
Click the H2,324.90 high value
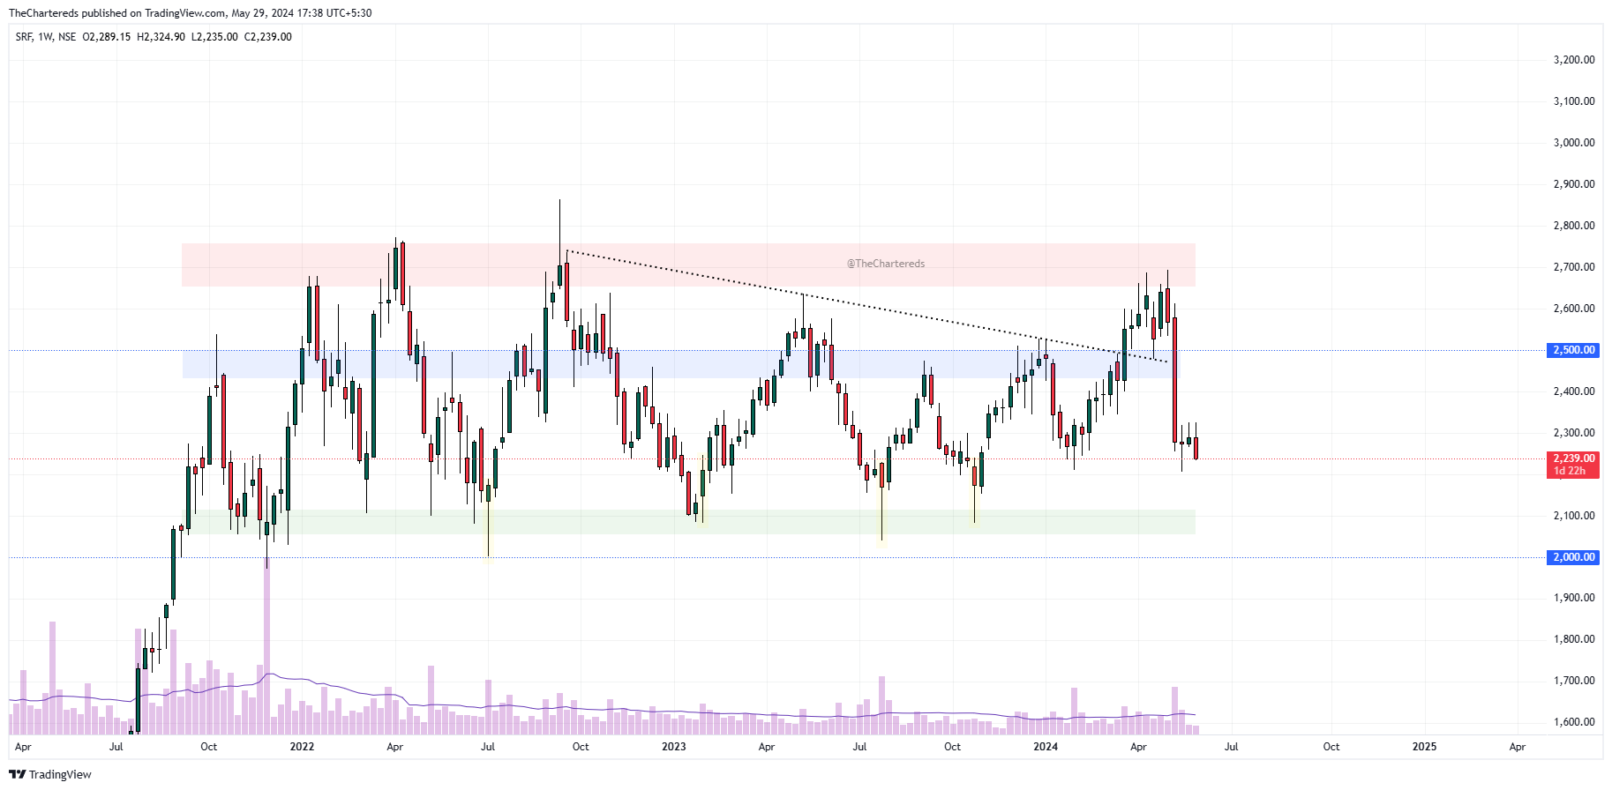[x=161, y=37]
